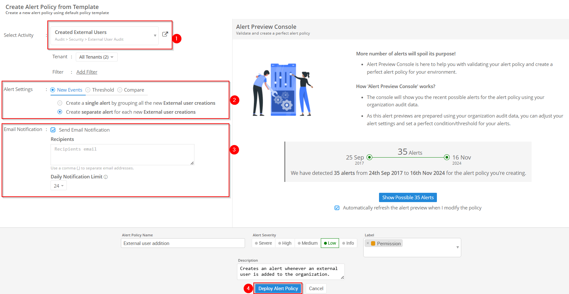Click the 25 Sep 2017 timeline marker
This screenshot has height=294, width=569.
tap(369, 157)
